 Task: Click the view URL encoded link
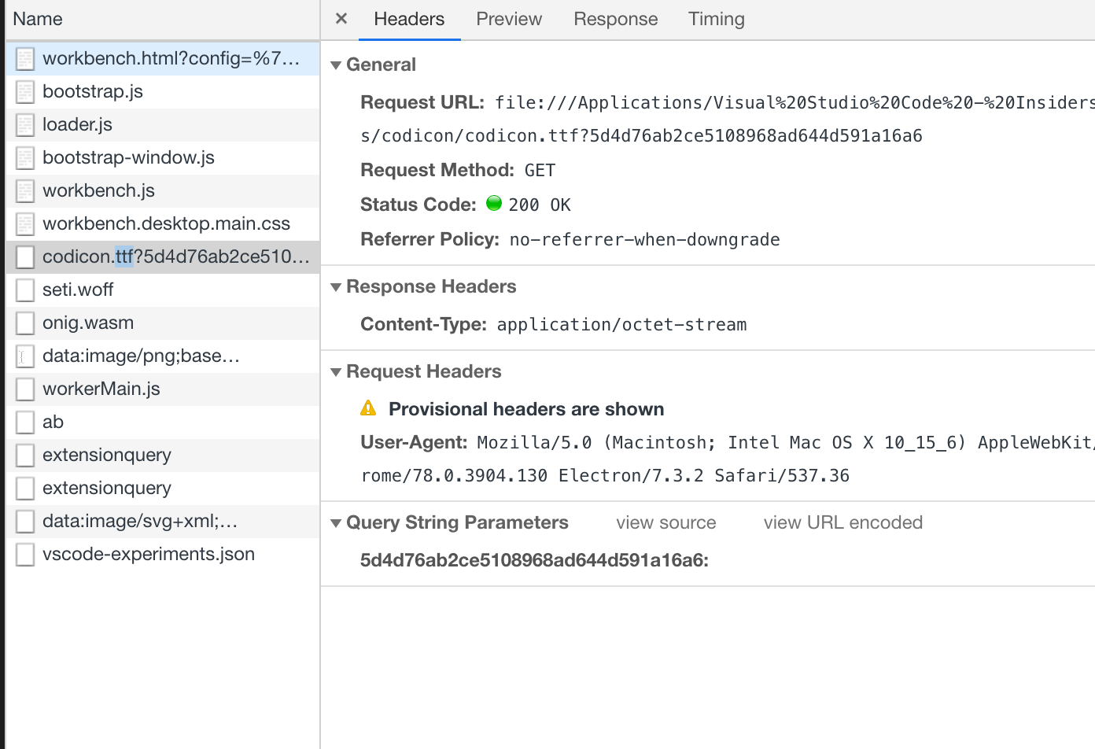coord(842,522)
